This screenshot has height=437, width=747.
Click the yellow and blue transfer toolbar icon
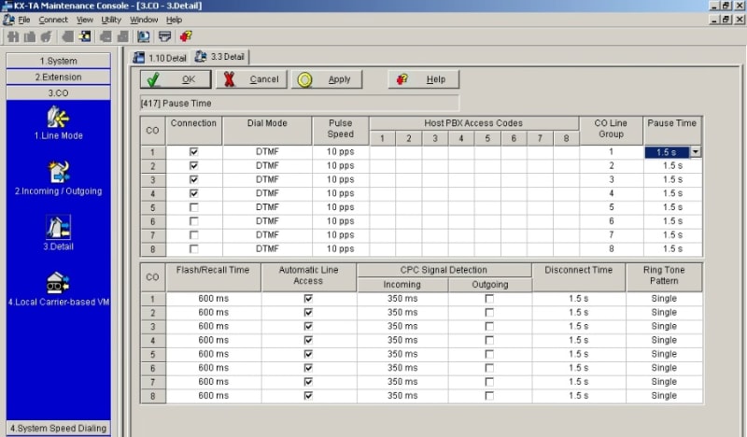pyautogui.click(x=85, y=36)
